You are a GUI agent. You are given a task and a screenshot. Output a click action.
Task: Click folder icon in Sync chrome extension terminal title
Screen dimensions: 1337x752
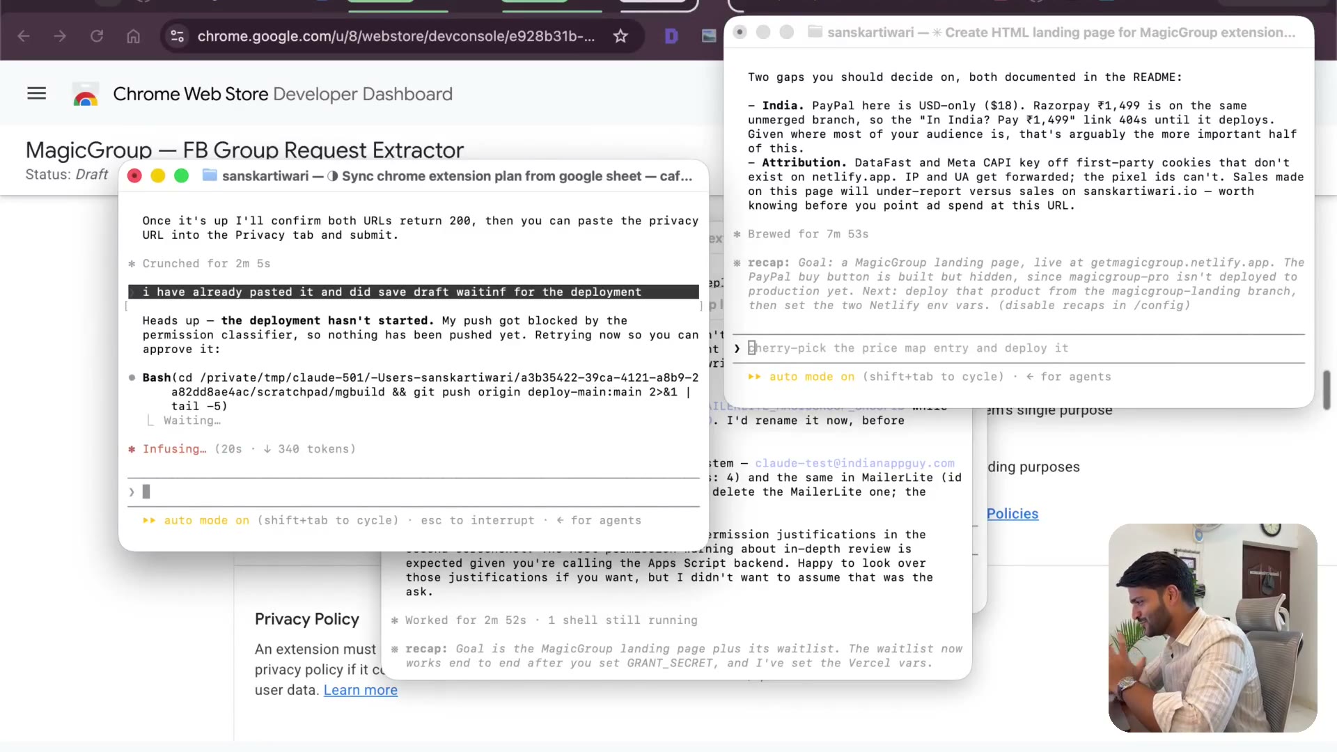[x=210, y=175]
